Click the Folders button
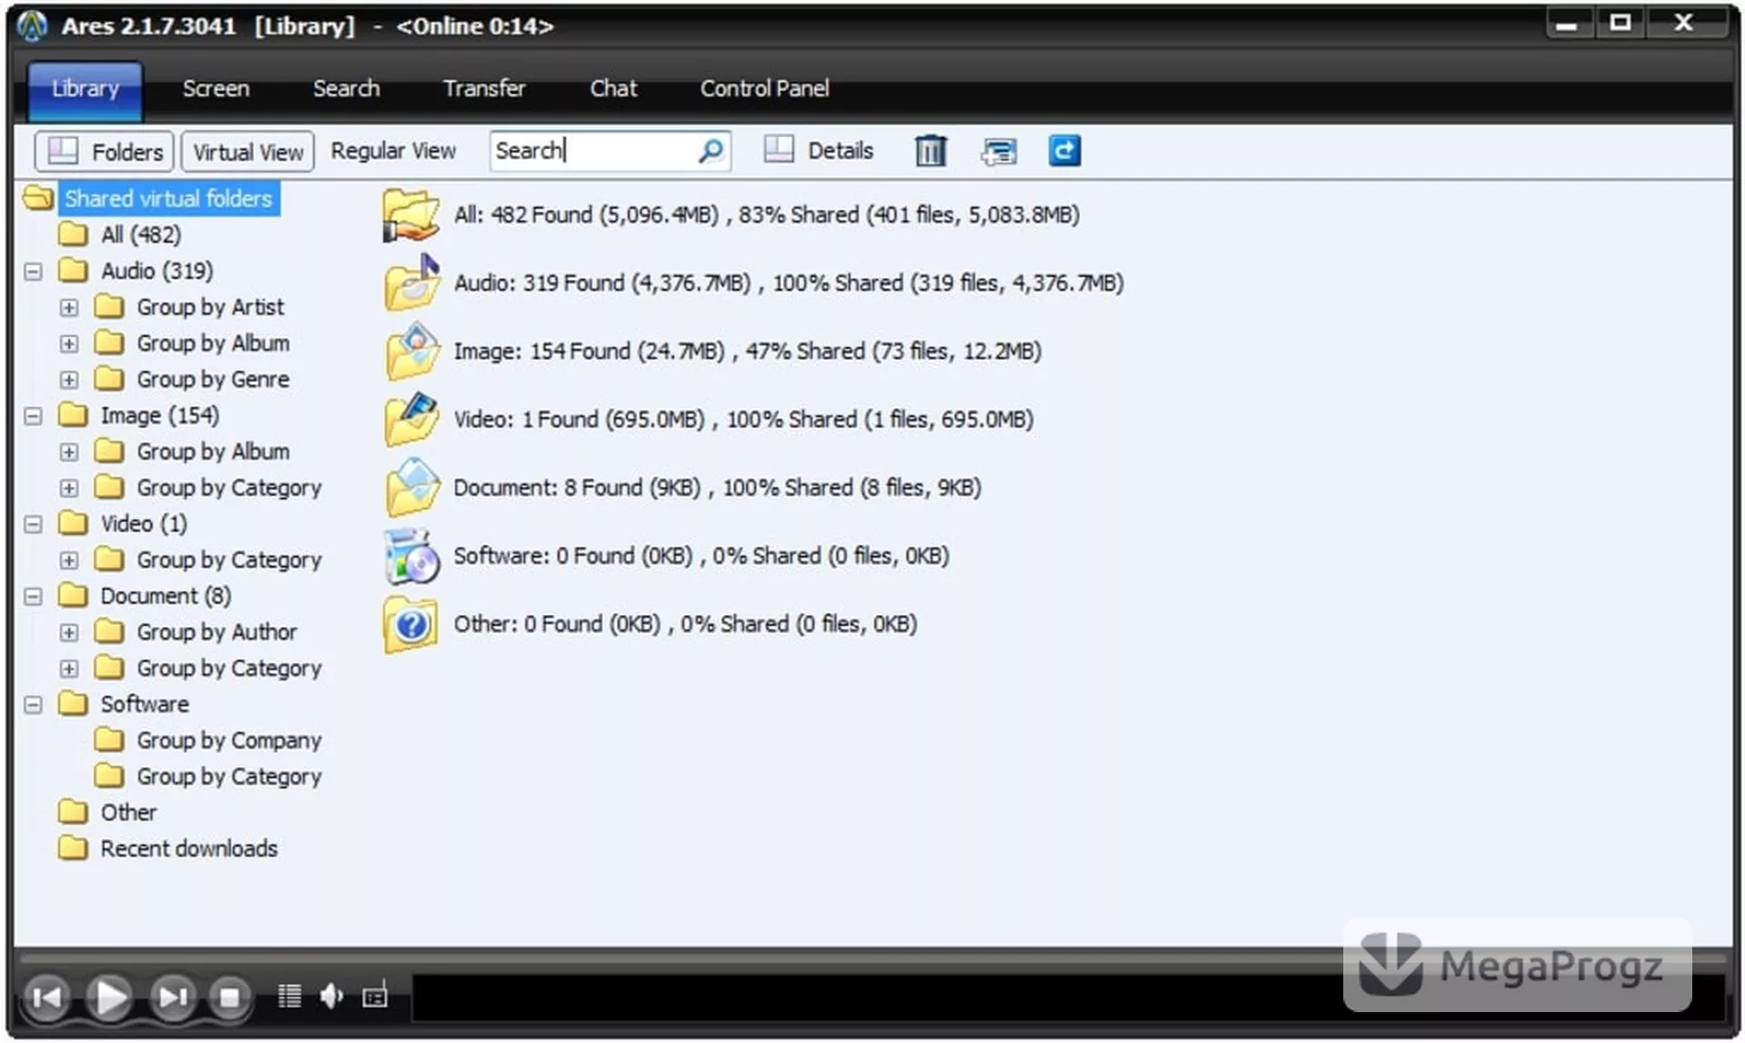Image resolution: width=1745 pixels, height=1043 pixels. tap(104, 151)
